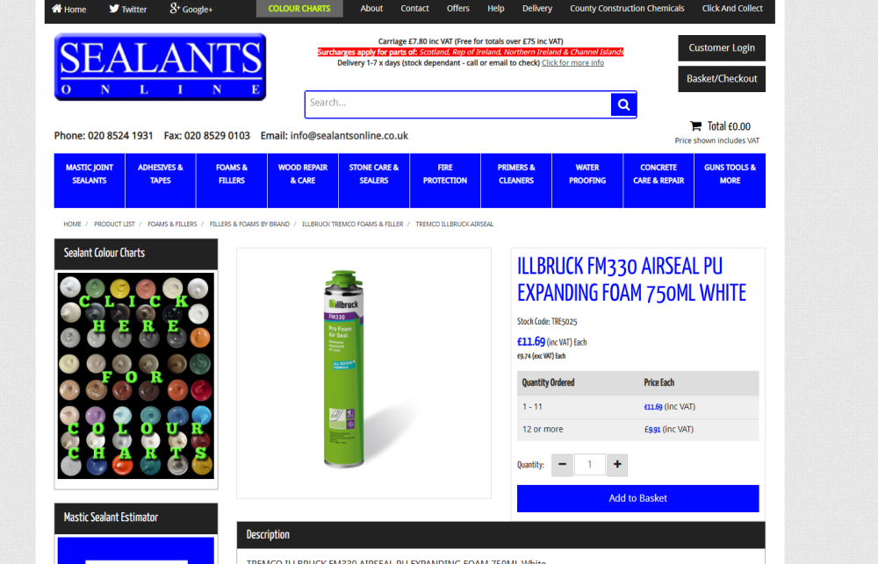Viewport: 878px width, 564px height.
Task: Open the Delivery information page
Action: [x=537, y=9]
